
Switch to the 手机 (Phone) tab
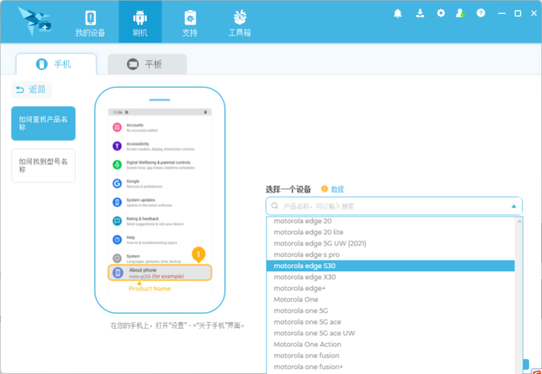point(56,64)
